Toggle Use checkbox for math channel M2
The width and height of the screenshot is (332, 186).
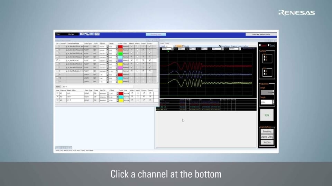[57, 97]
